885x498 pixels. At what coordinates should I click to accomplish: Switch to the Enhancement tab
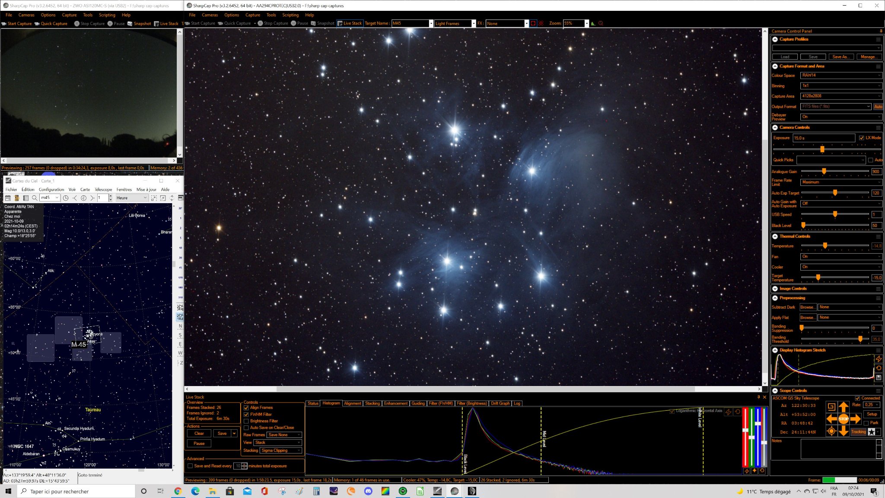[395, 403]
